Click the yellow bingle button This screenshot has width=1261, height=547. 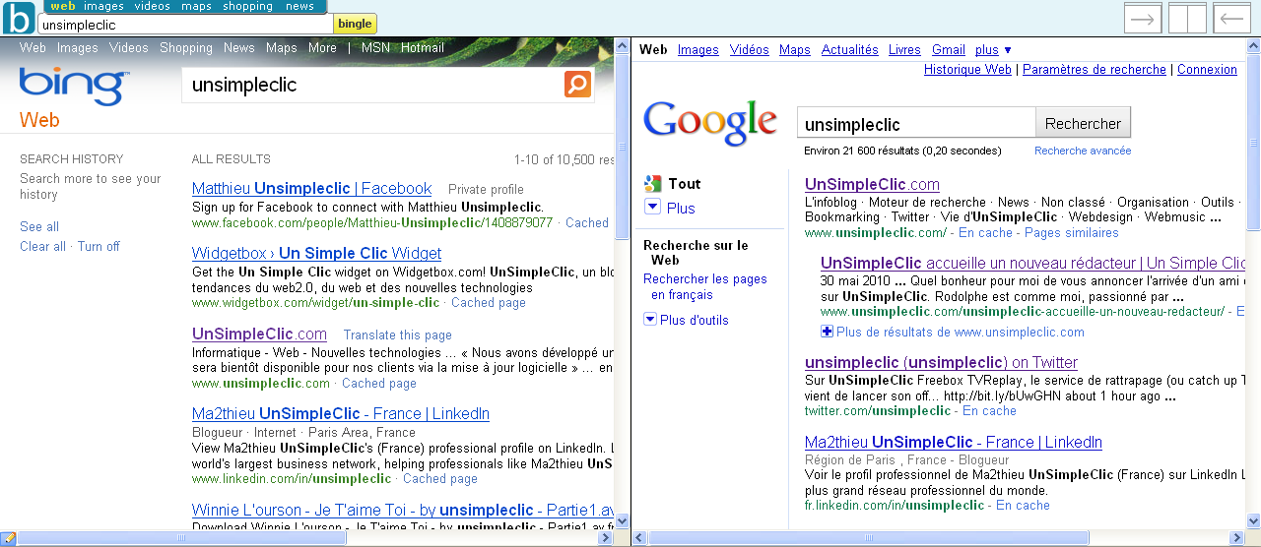(355, 24)
